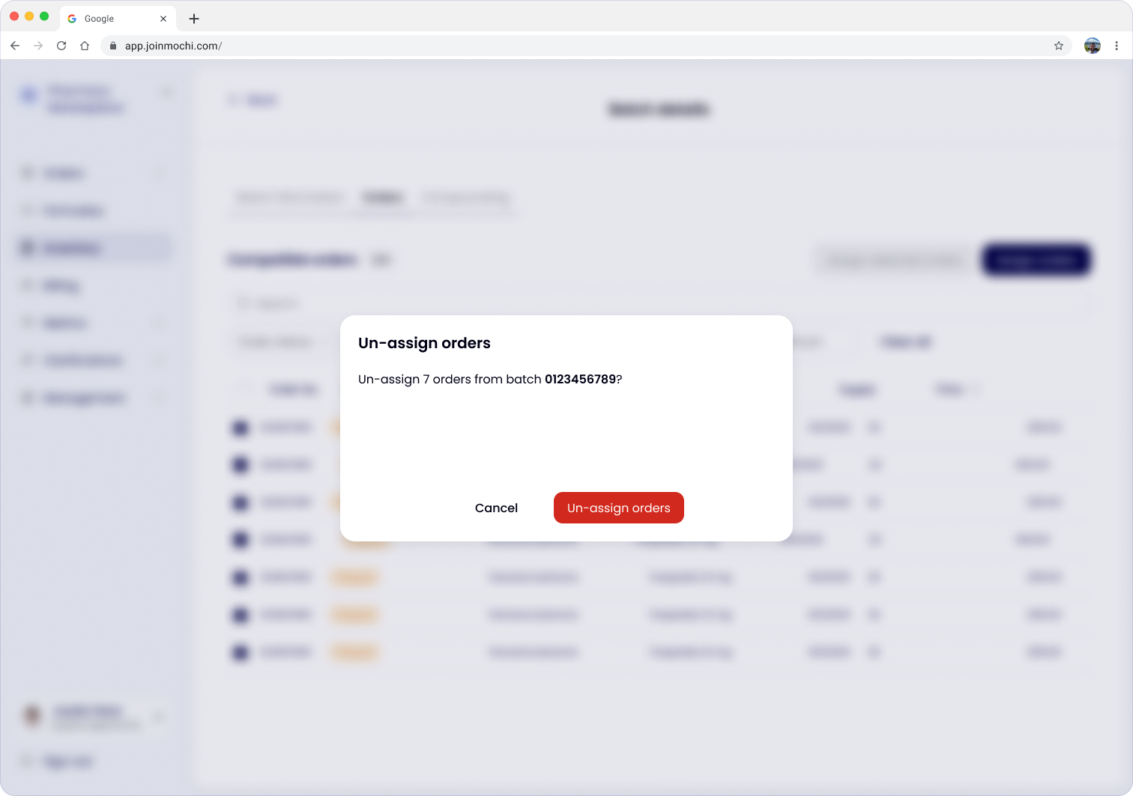1133x796 pixels.
Task: Click the browser forward arrow
Action: pos(38,46)
